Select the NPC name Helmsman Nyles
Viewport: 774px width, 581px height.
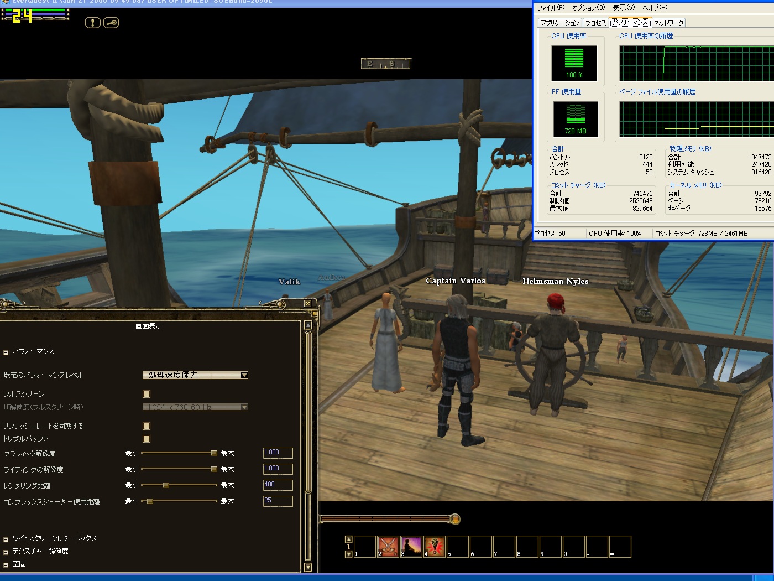click(x=556, y=282)
